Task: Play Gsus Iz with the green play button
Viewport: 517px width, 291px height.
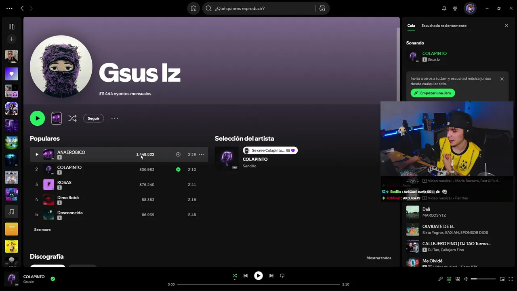Action: click(x=37, y=118)
